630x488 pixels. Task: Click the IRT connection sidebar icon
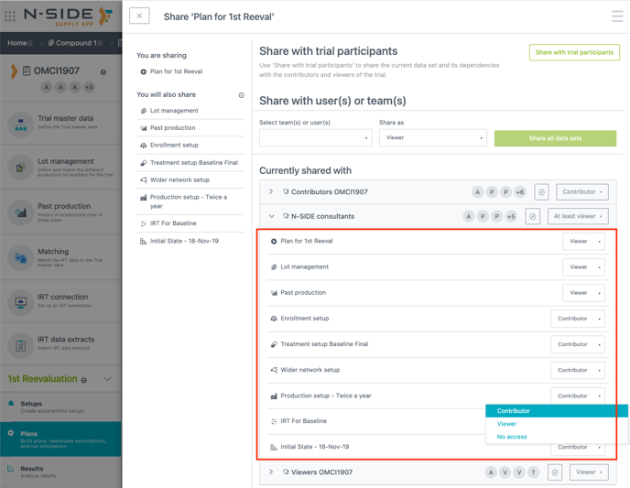(20, 303)
